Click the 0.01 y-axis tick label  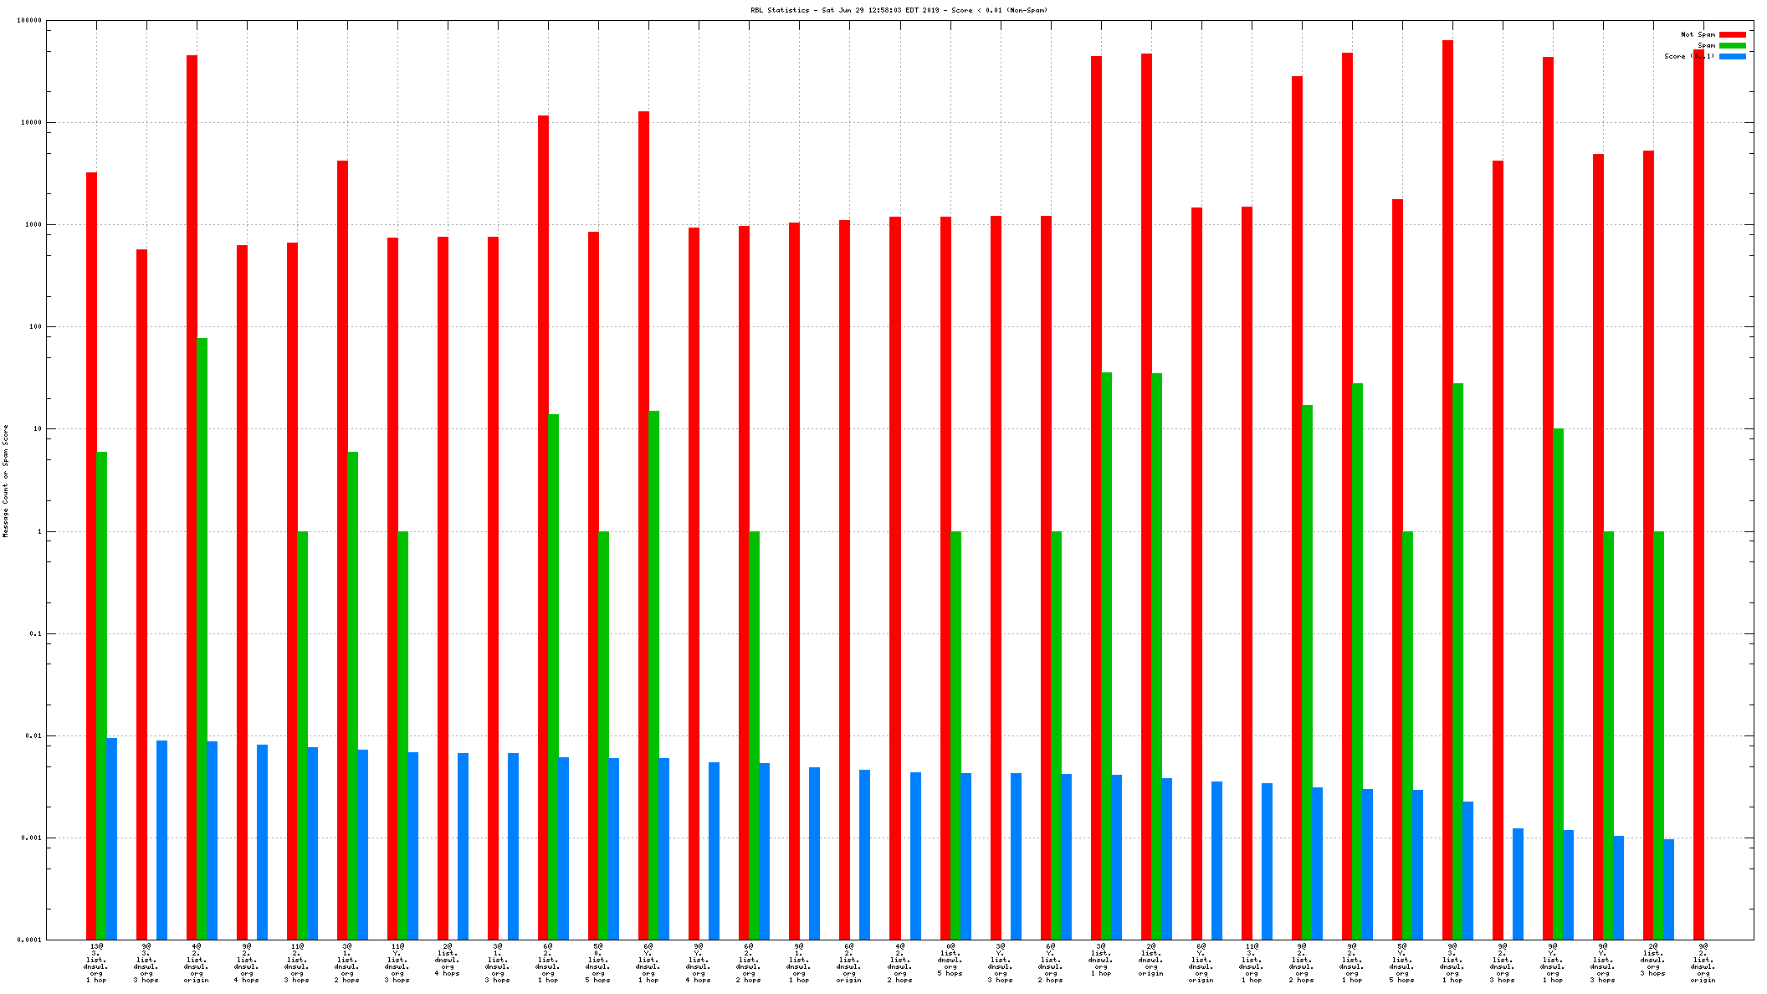pos(33,736)
